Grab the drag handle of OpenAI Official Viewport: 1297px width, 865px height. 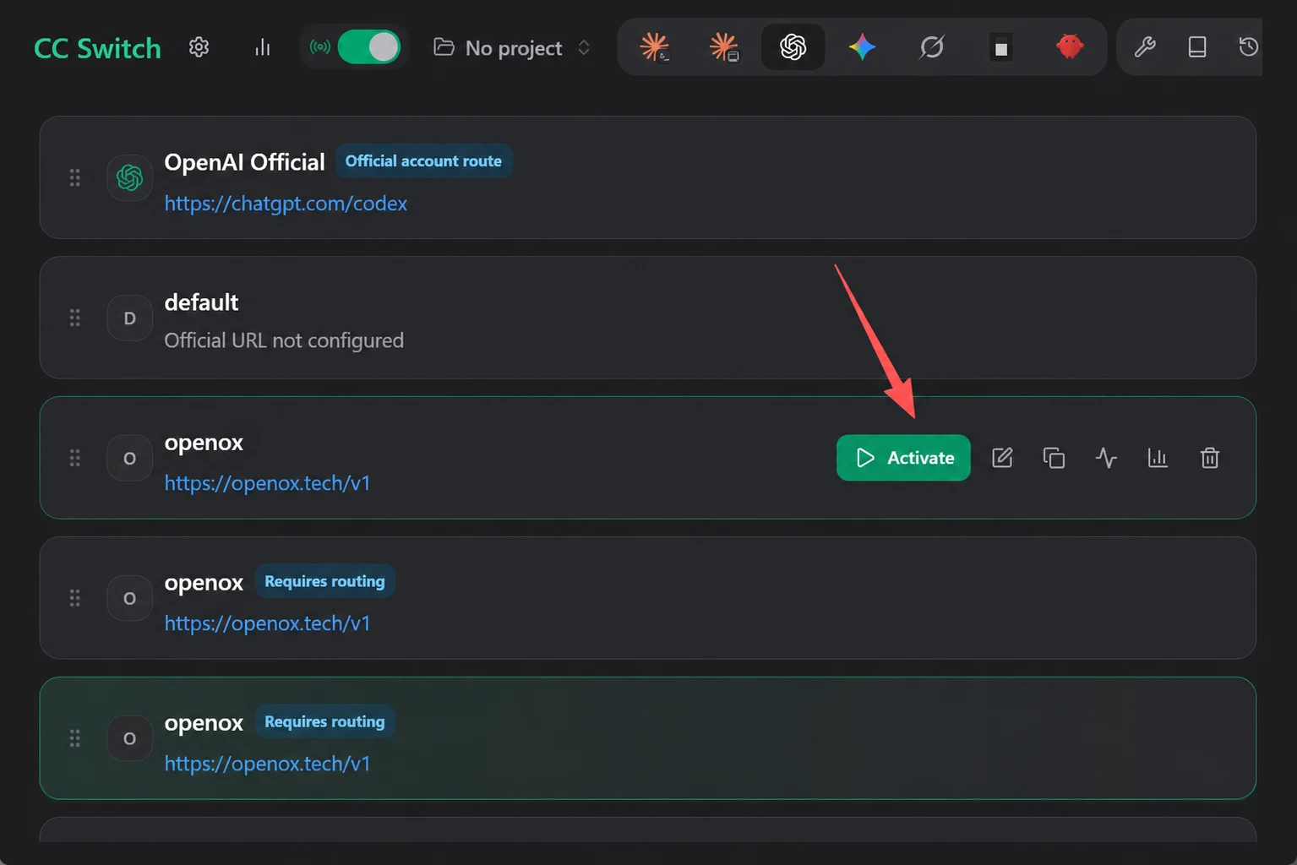pos(75,177)
